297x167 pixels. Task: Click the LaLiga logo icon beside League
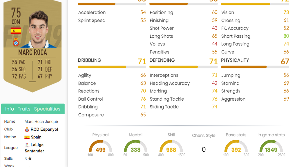click(27, 145)
